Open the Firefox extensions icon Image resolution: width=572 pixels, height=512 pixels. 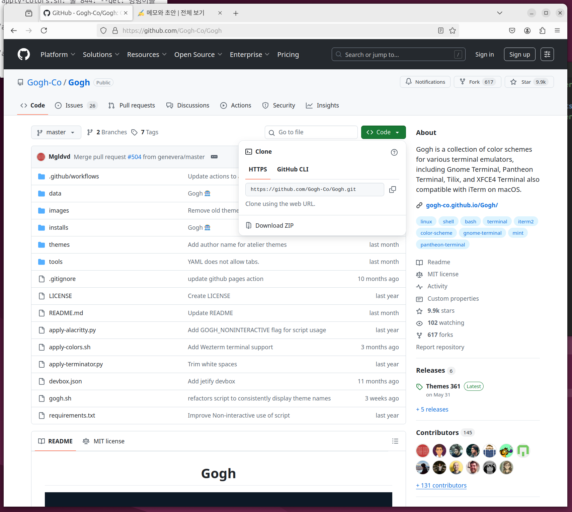point(543,30)
